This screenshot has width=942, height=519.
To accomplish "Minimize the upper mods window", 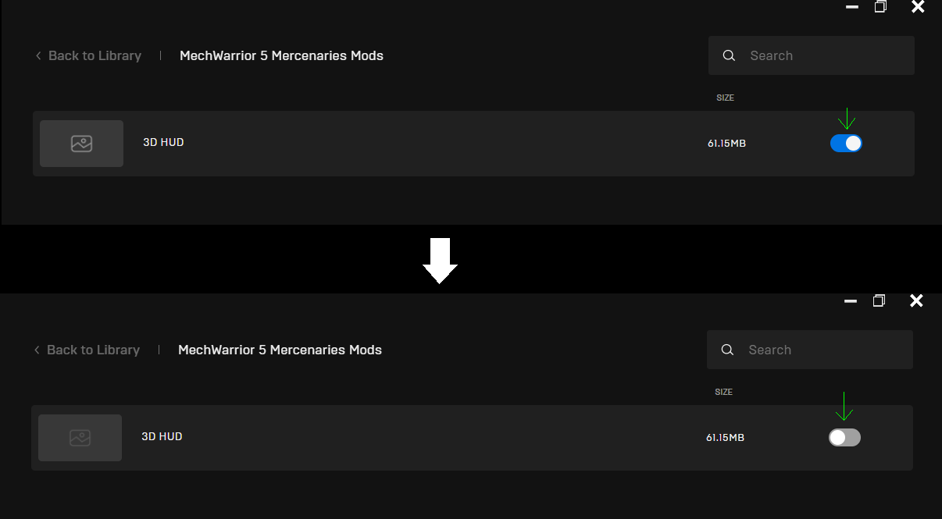I will click(x=852, y=7).
